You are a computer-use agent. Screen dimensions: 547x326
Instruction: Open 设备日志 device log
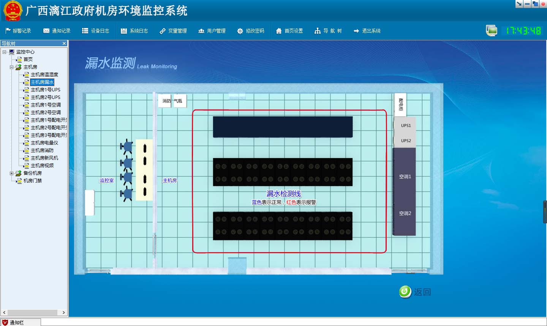pos(96,31)
